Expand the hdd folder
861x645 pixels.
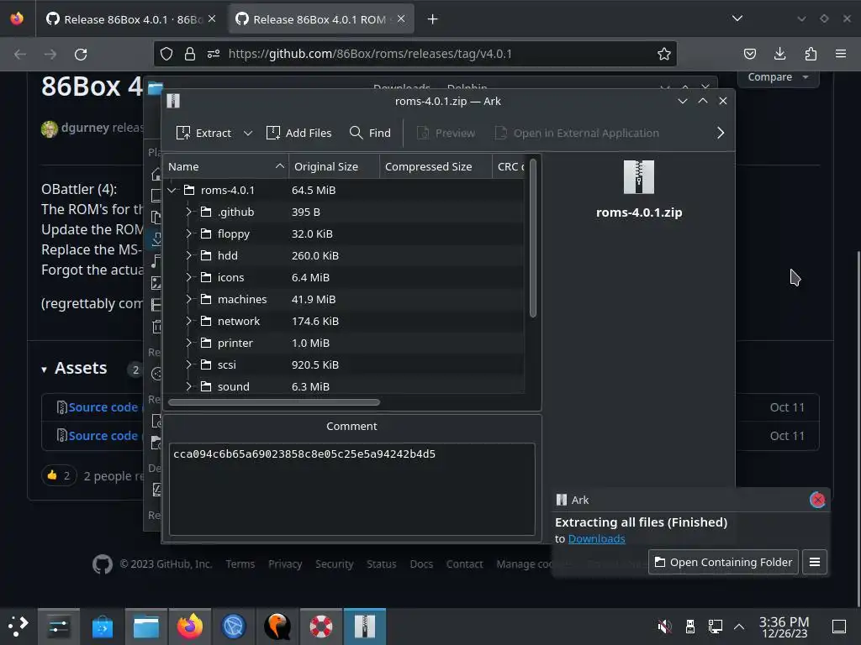click(188, 255)
